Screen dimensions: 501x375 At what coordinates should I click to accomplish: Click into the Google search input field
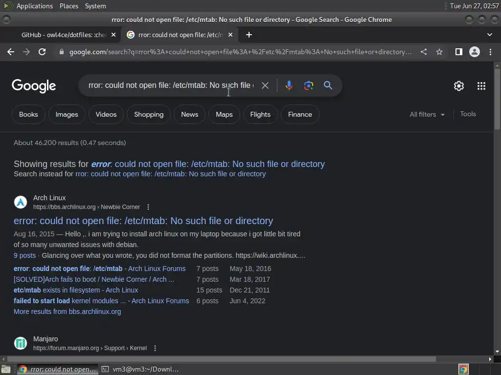point(171,85)
